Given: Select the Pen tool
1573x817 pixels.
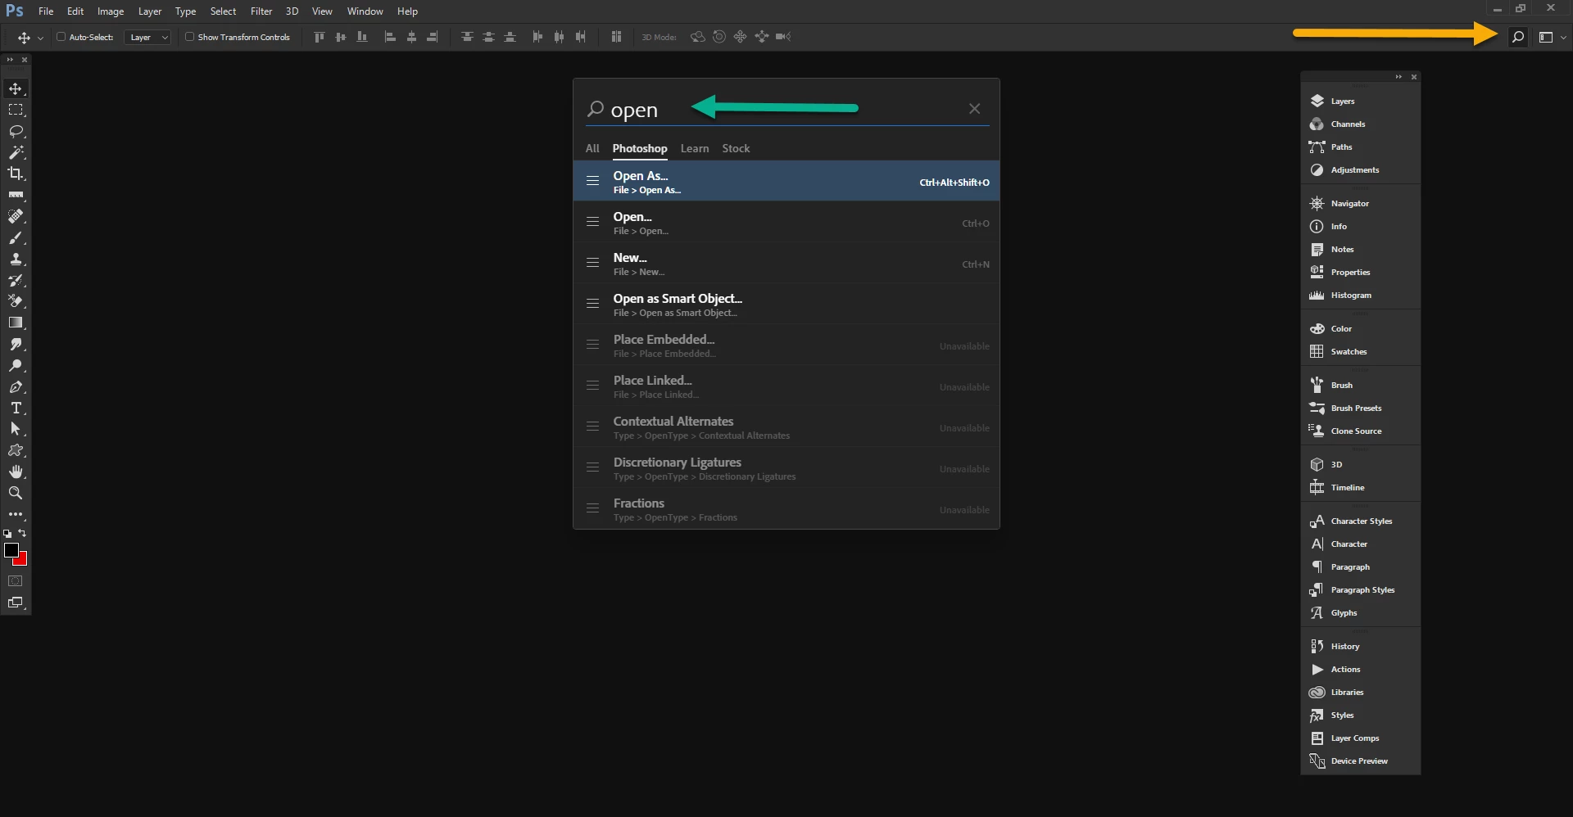Looking at the screenshot, I should coord(16,386).
